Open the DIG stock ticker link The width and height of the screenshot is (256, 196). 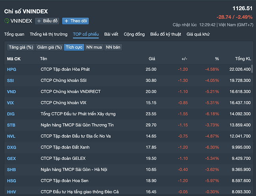pyautogui.click(x=11, y=114)
